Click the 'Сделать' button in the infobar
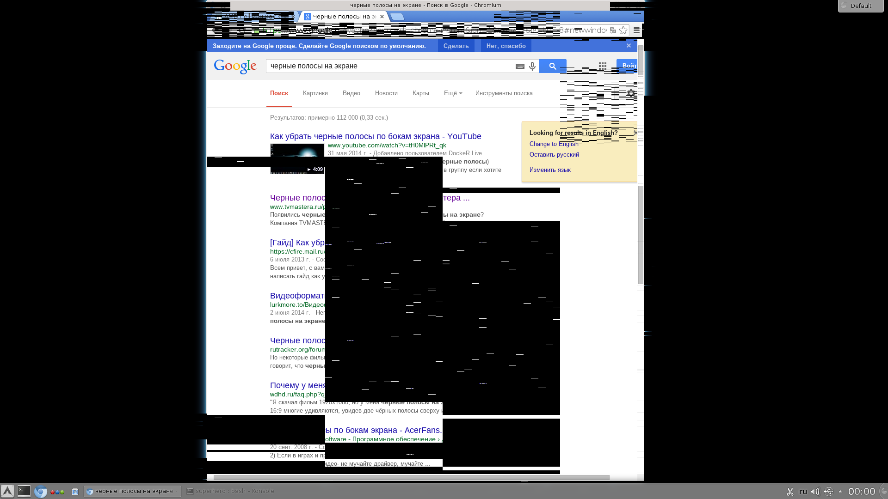The height and width of the screenshot is (499, 888). coord(456,46)
